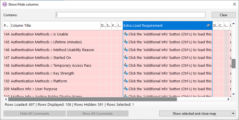Click inside the Contains filter text field
239x120 pixels.
coord(130,15)
